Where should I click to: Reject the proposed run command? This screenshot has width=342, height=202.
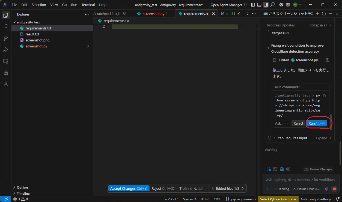point(298,123)
